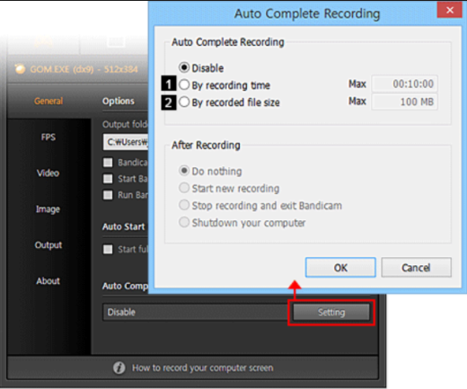Click the max recording time field 00:10:00
The width and height of the screenshot is (467, 389).
coord(404,84)
